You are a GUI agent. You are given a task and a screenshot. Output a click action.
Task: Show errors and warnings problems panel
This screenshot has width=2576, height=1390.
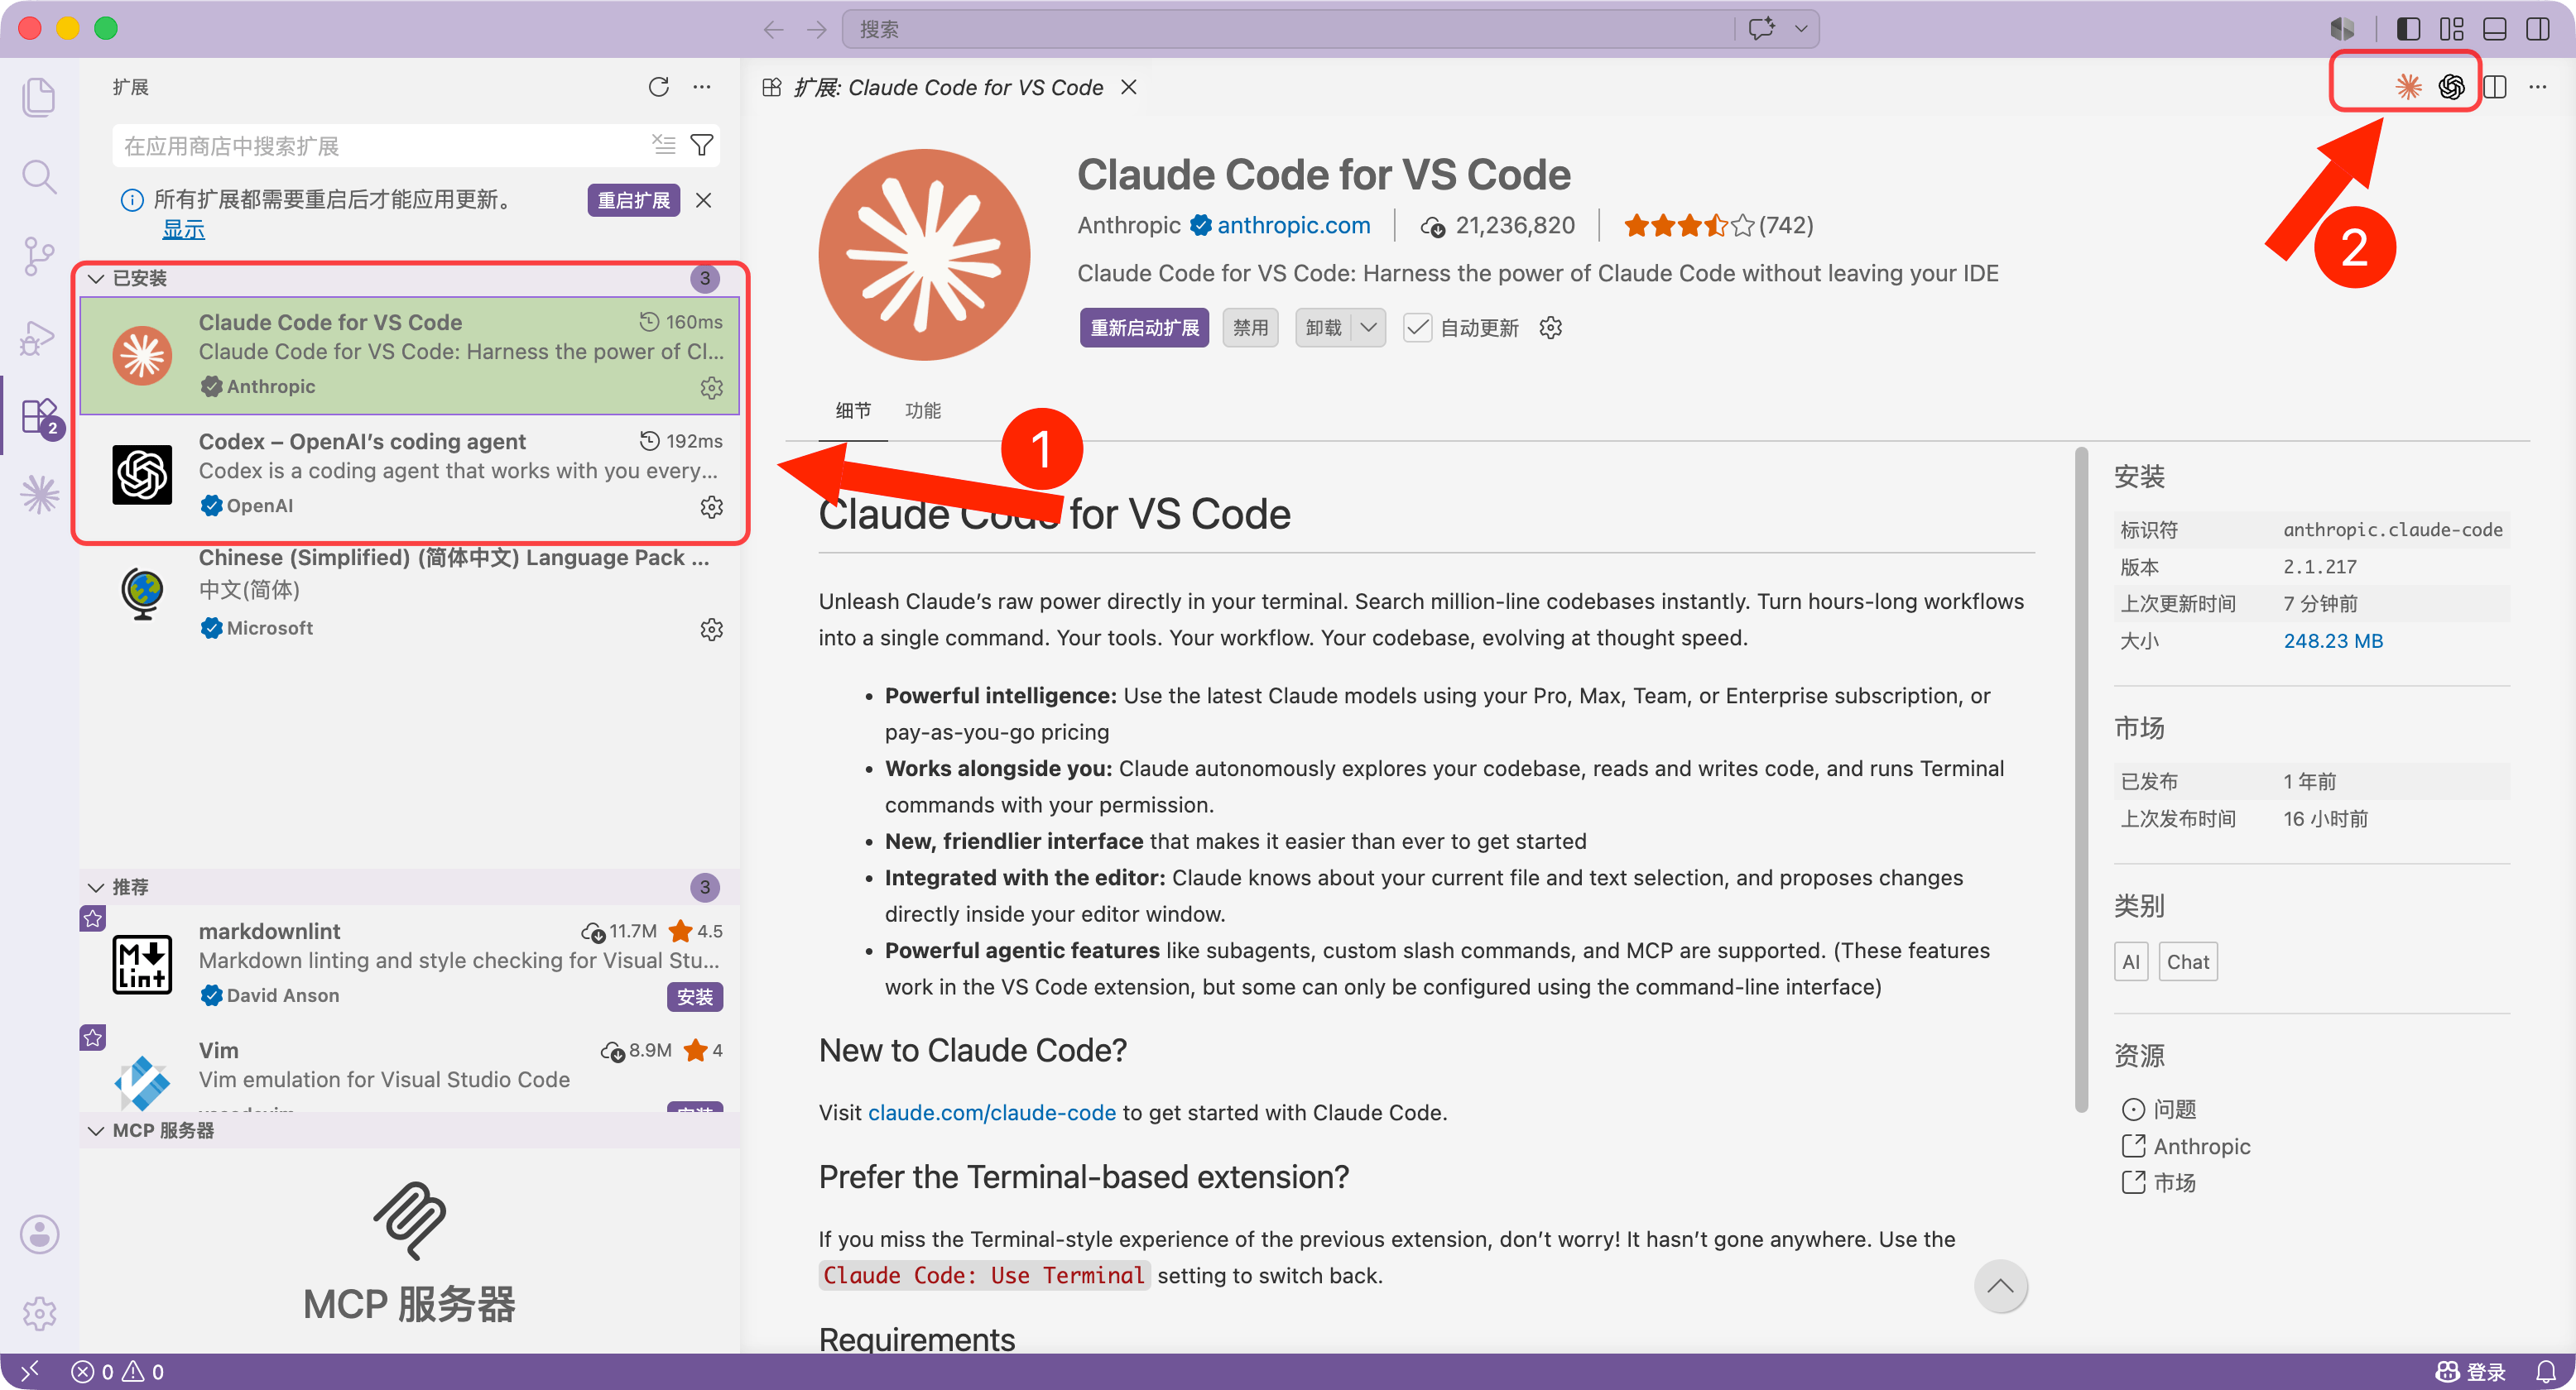point(118,1371)
